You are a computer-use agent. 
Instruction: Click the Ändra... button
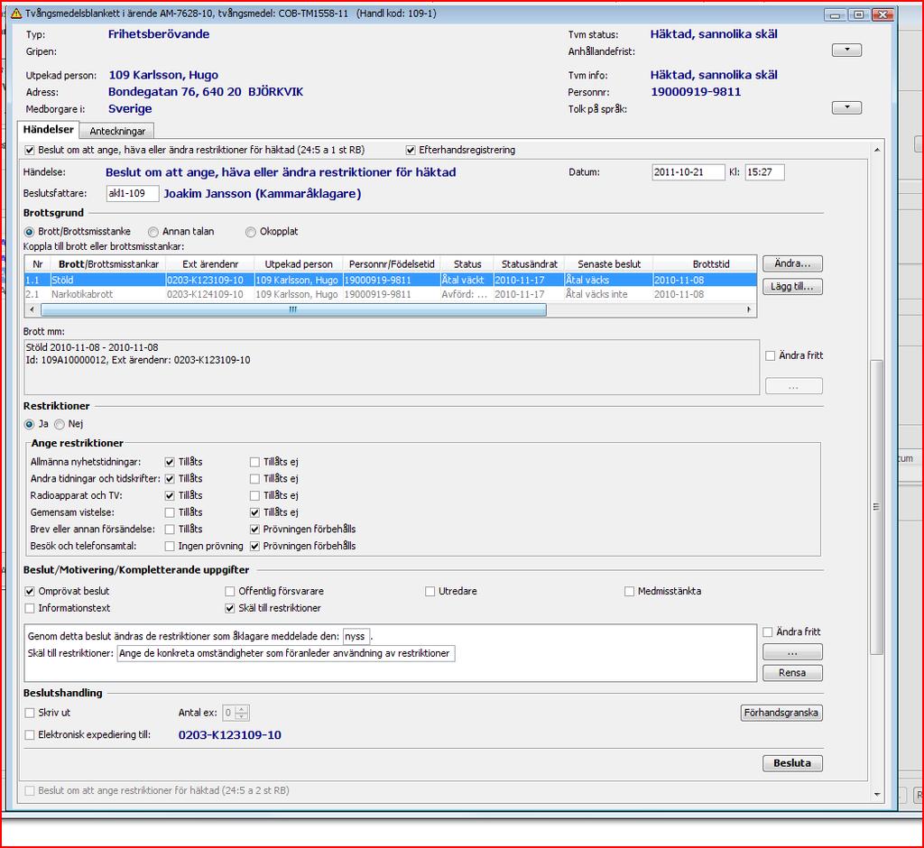[792, 263]
